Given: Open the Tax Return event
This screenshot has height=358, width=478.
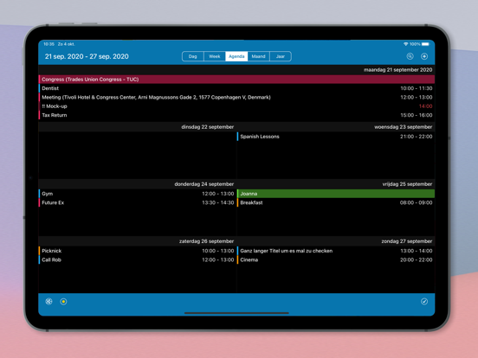Looking at the screenshot, I should (x=236, y=115).
